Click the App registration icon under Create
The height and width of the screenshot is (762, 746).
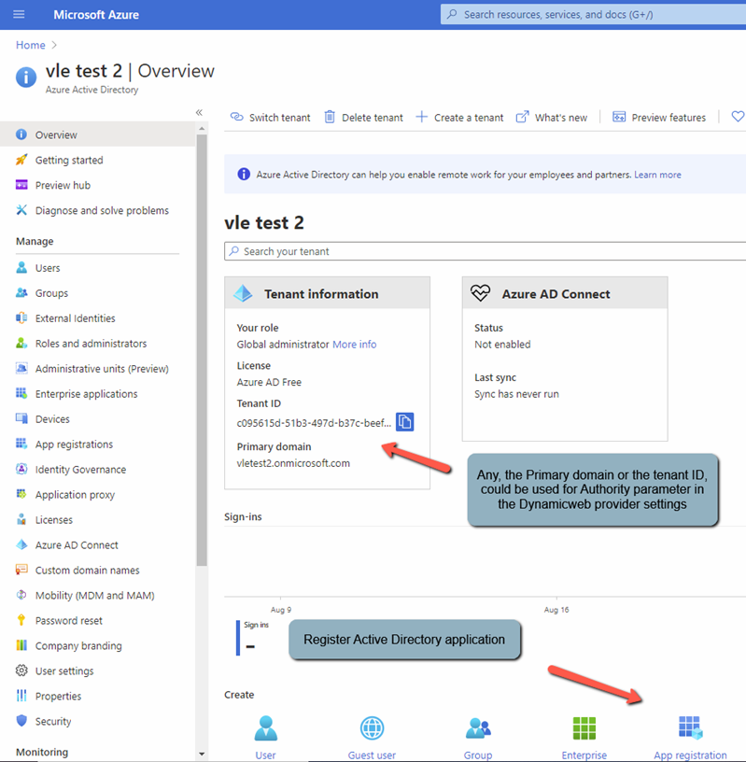tap(690, 728)
